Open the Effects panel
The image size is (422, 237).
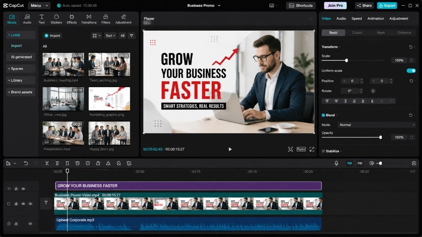coord(72,19)
